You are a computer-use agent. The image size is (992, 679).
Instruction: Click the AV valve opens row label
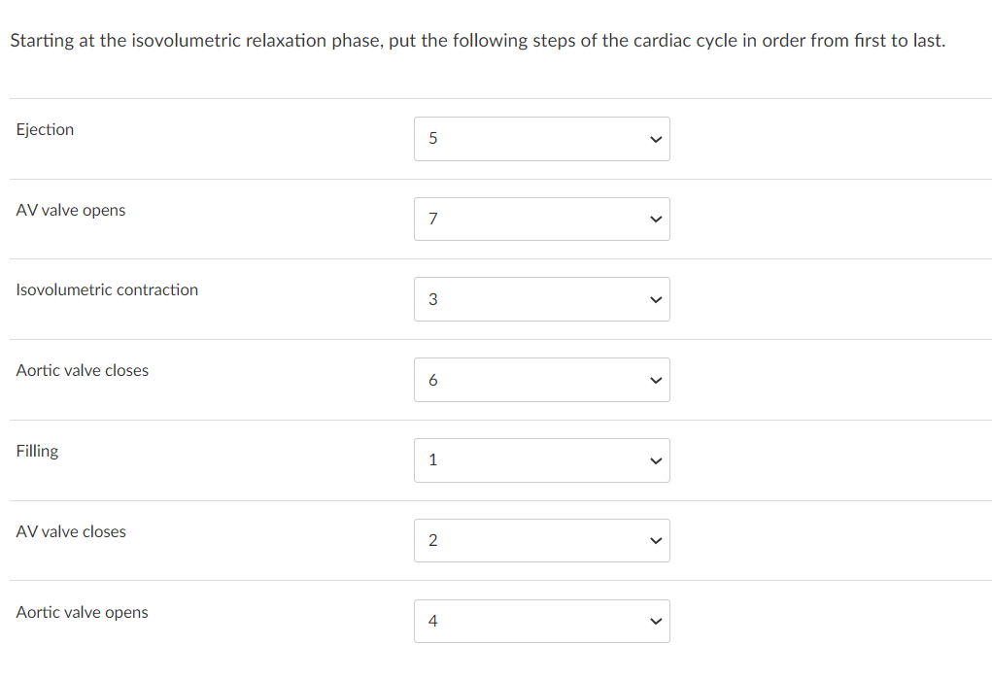(x=70, y=210)
